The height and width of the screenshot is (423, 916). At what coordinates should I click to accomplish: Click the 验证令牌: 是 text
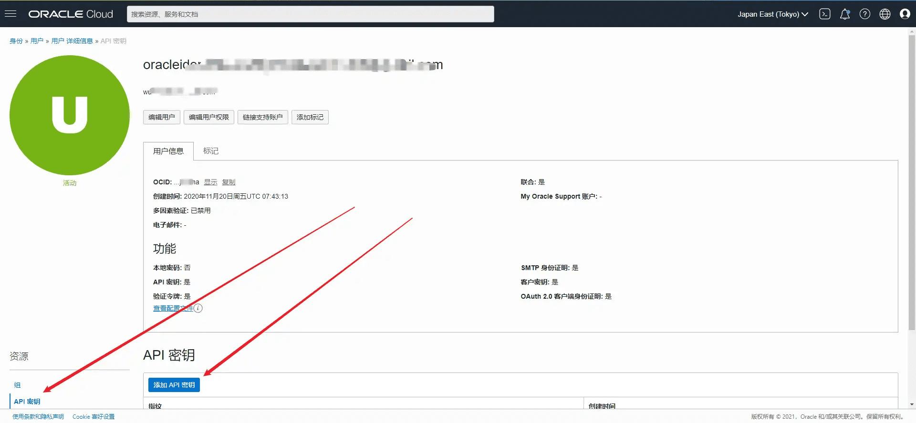tap(172, 296)
